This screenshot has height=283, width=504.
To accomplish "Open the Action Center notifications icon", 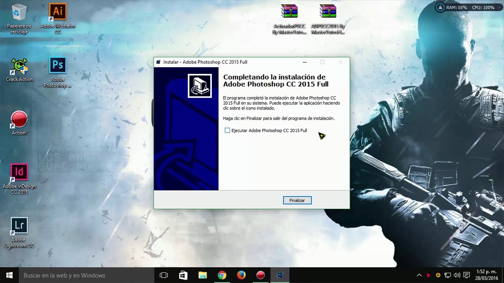I will pos(467,275).
